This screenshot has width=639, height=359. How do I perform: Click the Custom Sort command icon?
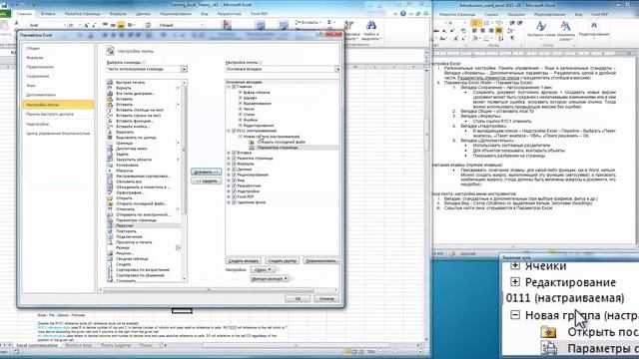coord(110,177)
